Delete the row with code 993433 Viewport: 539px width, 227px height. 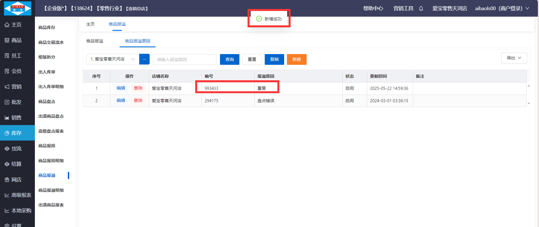tap(138, 88)
